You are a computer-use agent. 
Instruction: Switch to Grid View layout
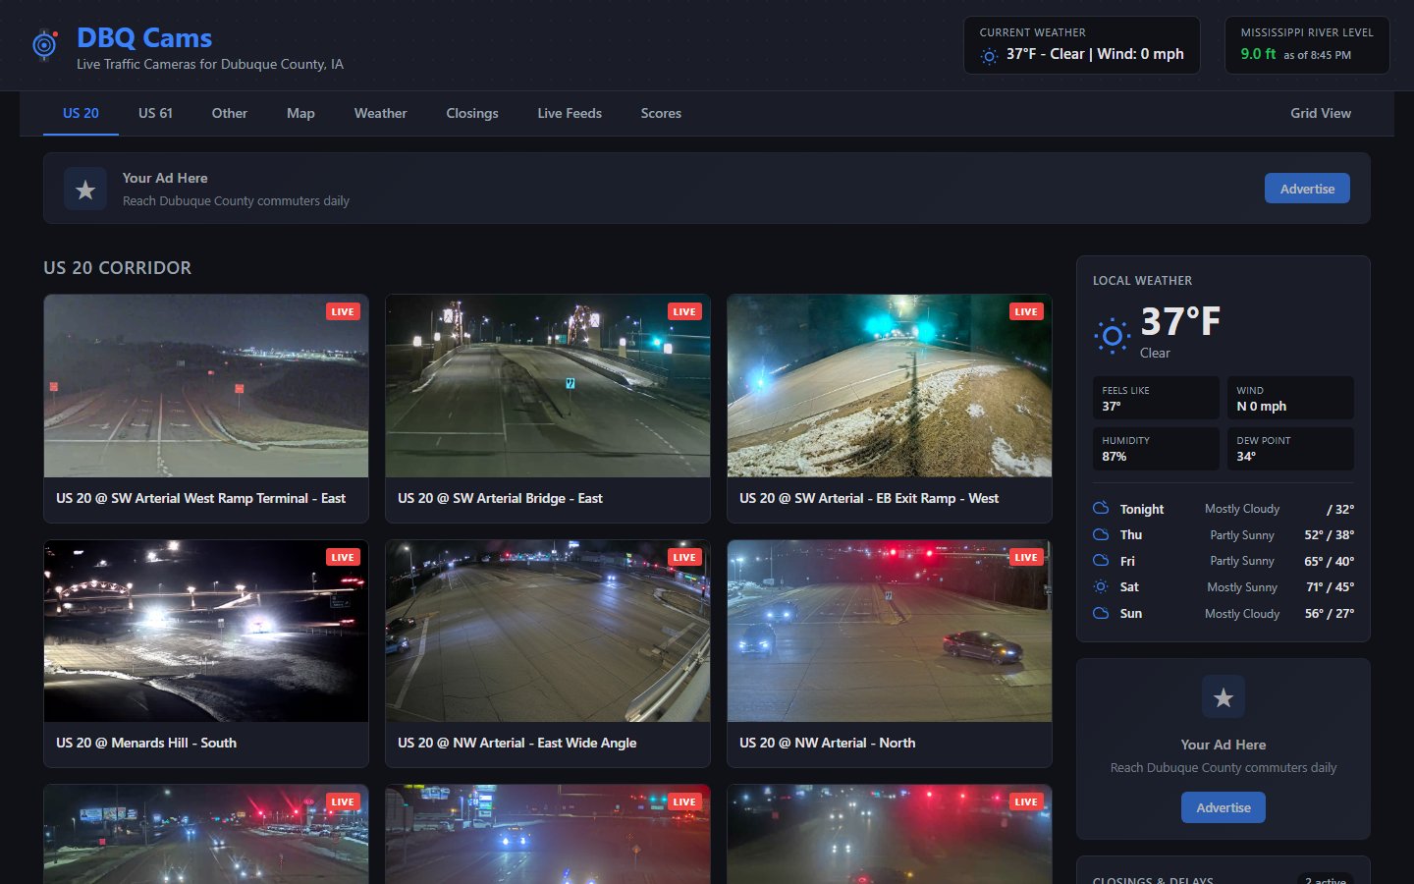pyautogui.click(x=1320, y=113)
